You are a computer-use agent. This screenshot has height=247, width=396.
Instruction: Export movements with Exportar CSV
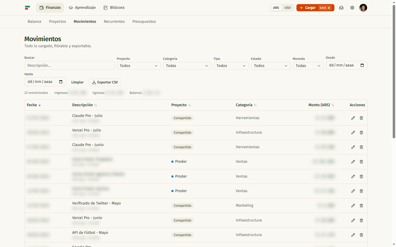click(x=105, y=82)
